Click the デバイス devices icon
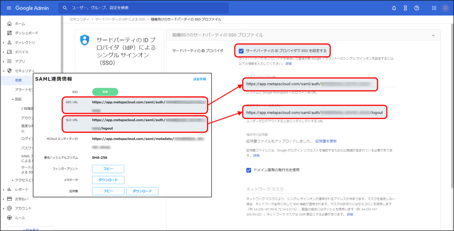Screen dimensions: 454x231 [9, 52]
